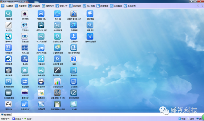Open the 操作日志 document icon
Viewport: 204px width, 121px height.
(x=74, y=70)
